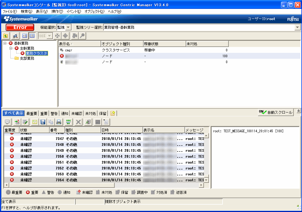Switch to the 未確認 tab

pyautogui.click(x=77, y=113)
